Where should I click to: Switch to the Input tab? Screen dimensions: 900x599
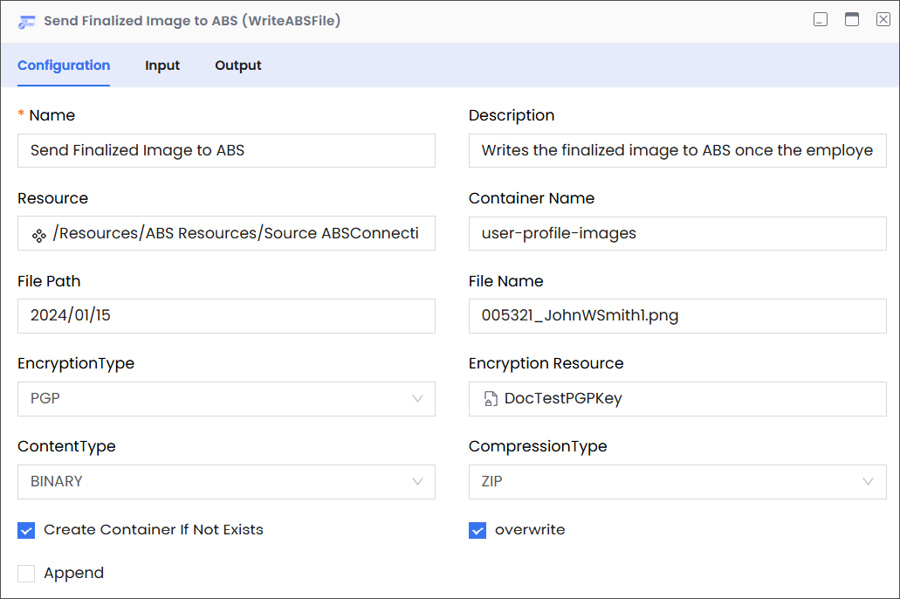pyautogui.click(x=162, y=65)
